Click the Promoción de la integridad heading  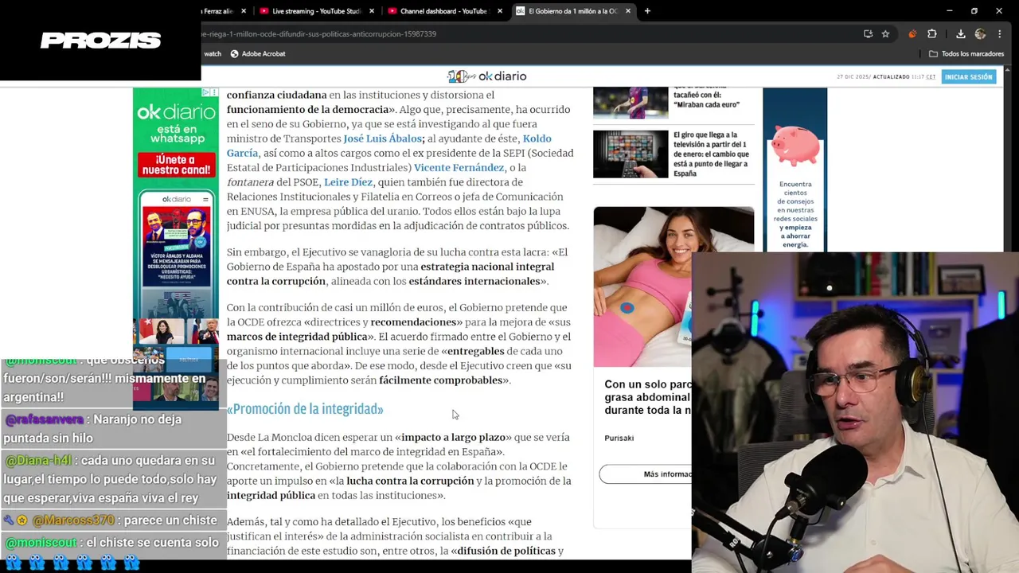pyautogui.click(x=305, y=409)
